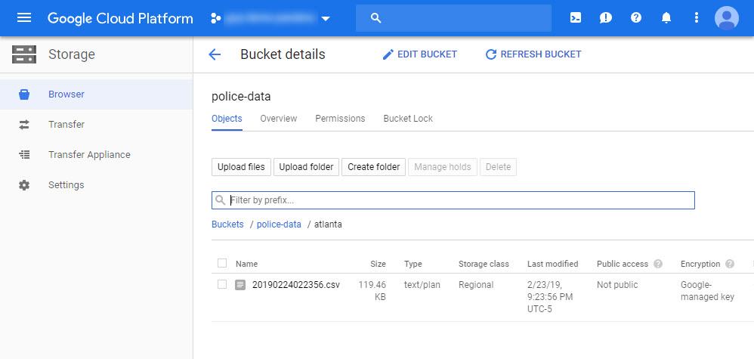Open the Bucket Lock tab
The height and width of the screenshot is (359, 754).
(x=408, y=119)
